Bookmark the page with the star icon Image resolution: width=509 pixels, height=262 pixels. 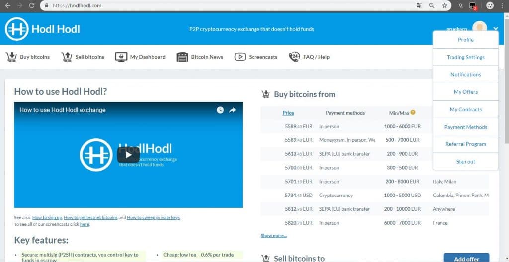(444, 5)
